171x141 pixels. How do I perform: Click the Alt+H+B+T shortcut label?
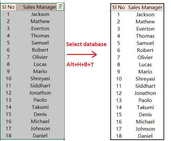(x=80, y=64)
